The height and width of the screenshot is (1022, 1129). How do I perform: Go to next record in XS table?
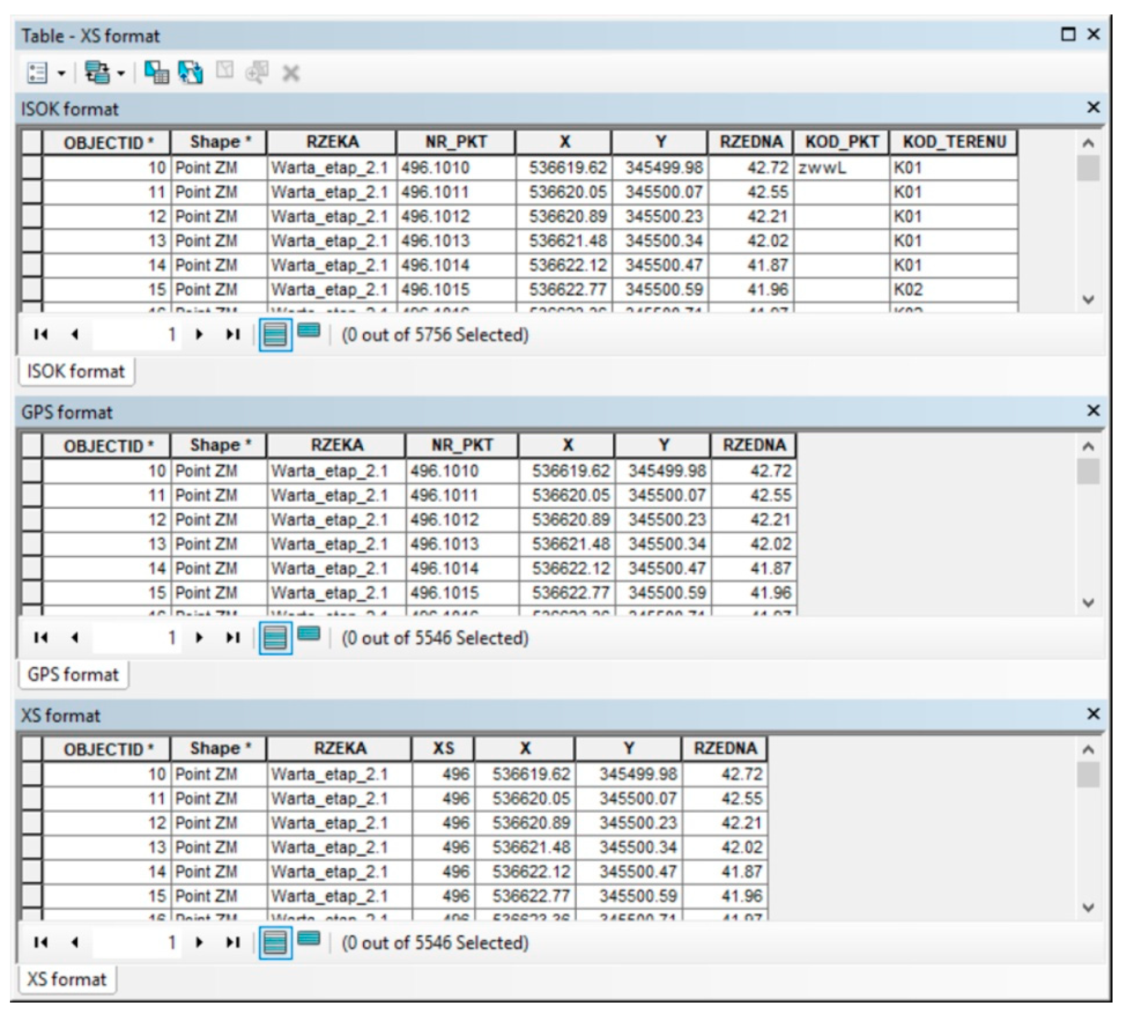199,943
